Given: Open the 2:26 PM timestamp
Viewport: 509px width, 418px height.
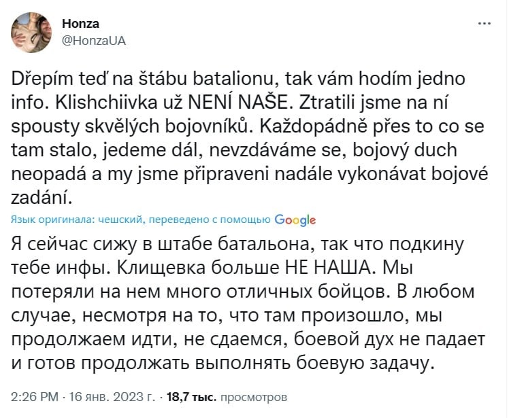Looking at the screenshot, I should [x=35, y=397].
